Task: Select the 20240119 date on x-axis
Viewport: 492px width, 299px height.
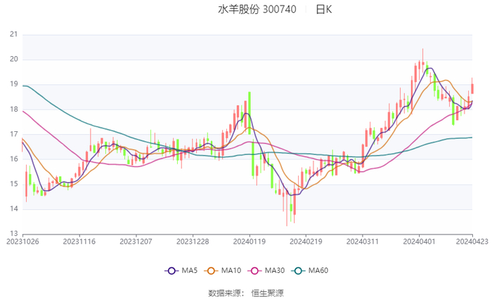Action: coord(249,241)
